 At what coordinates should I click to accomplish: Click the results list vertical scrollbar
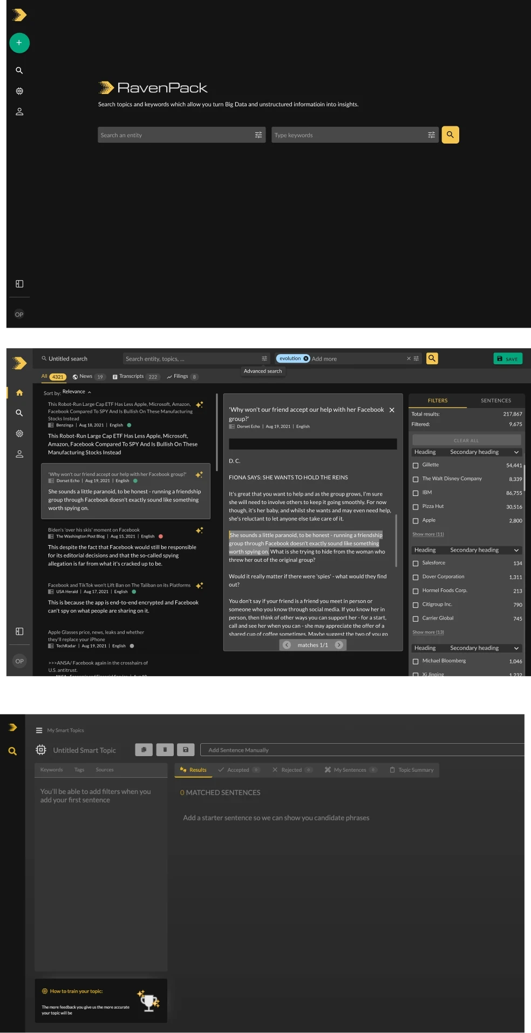point(217,433)
